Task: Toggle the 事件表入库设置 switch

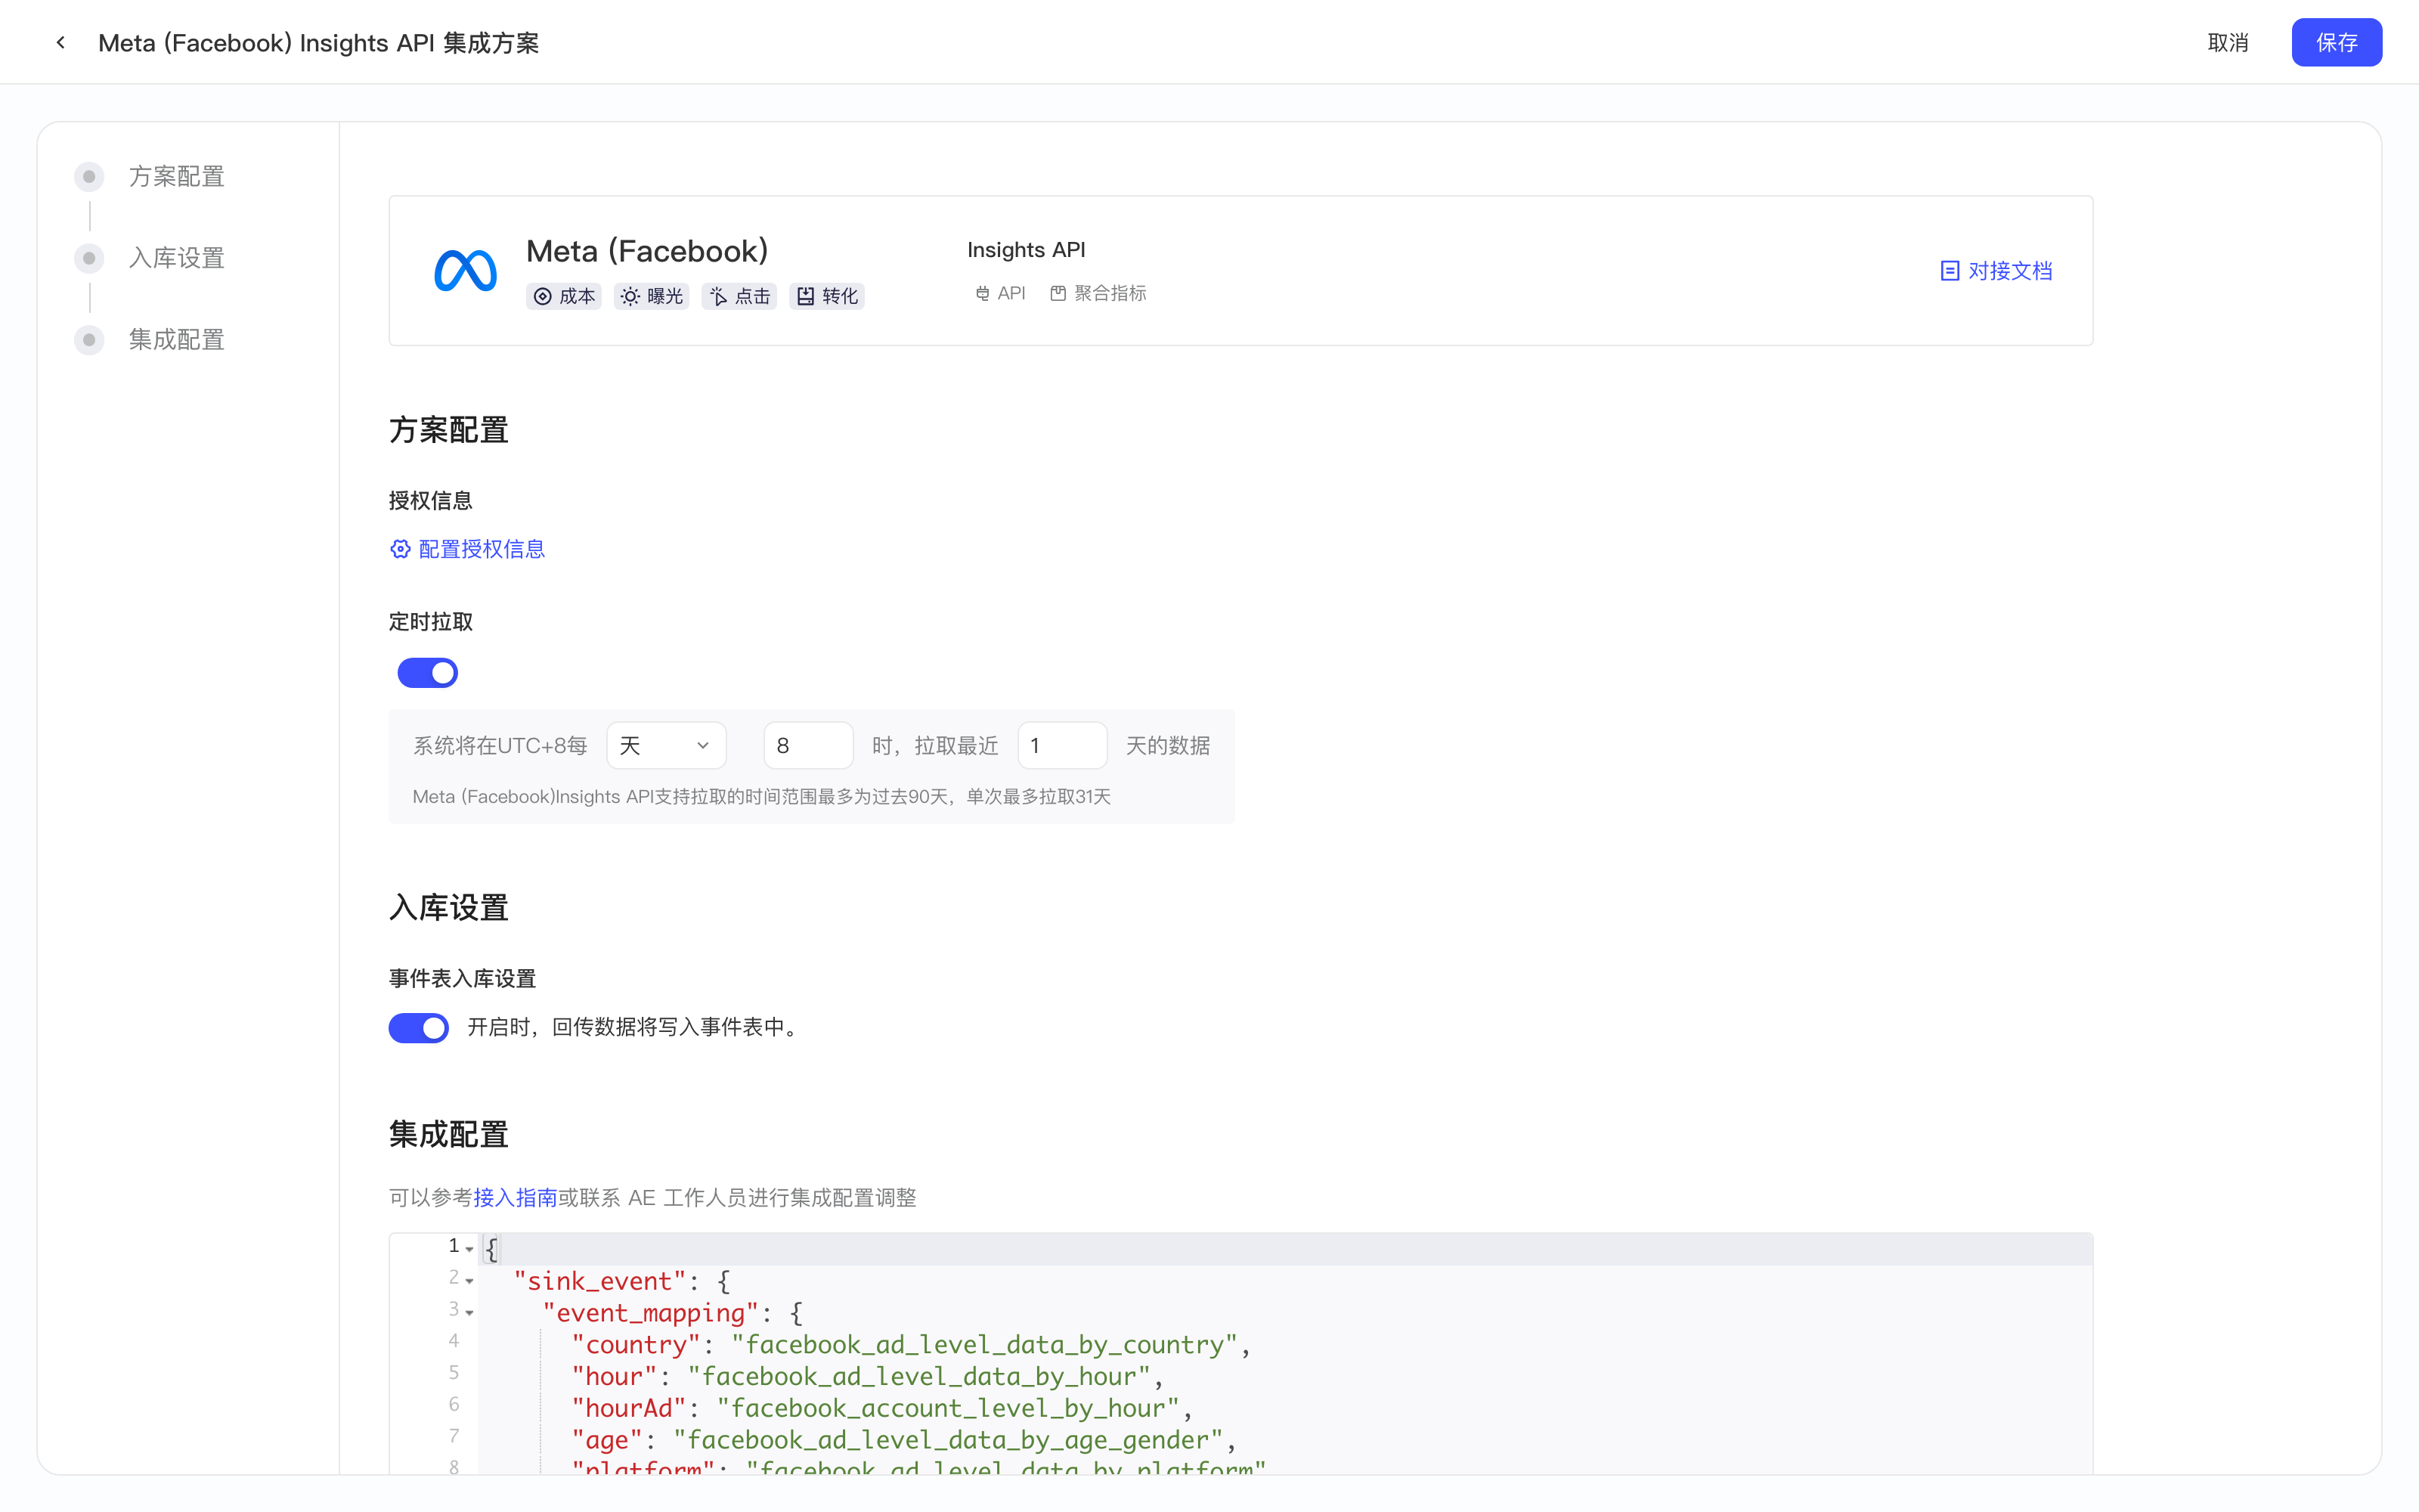Action: [x=419, y=1028]
